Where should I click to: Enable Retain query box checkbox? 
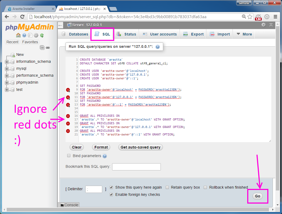pos(167,187)
